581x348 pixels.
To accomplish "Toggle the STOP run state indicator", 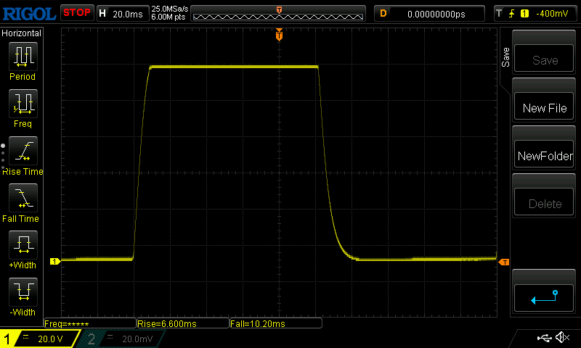I will [x=76, y=13].
